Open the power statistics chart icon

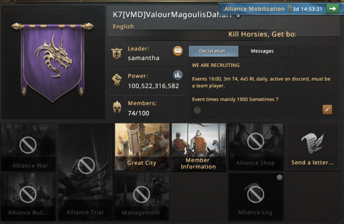178,75
